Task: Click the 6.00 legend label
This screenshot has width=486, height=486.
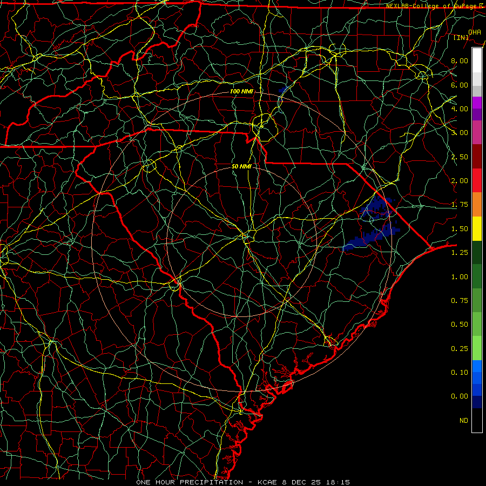Action: click(460, 85)
